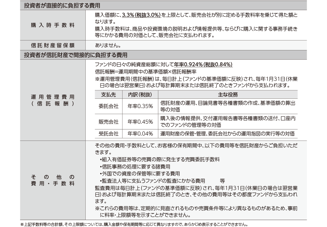Select the 購入時手数料 row label
Image resolution: width=327 pixels, height=227 pixels.
53,25
